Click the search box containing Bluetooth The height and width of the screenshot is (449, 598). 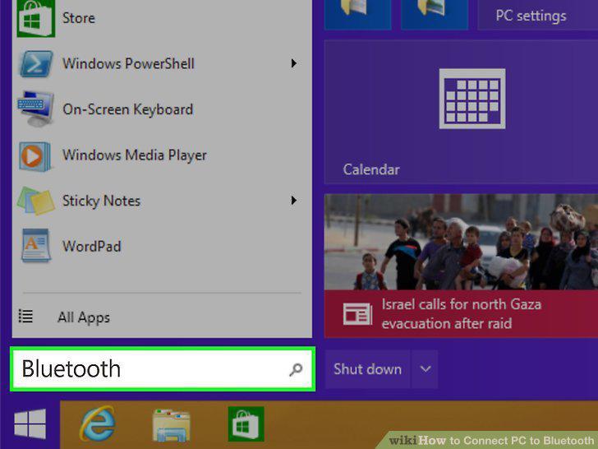pyautogui.click(x=163, y=369)
